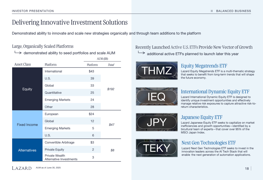Select the Balanced Business section label
263x180 pixels.
(x=233, y=11)
